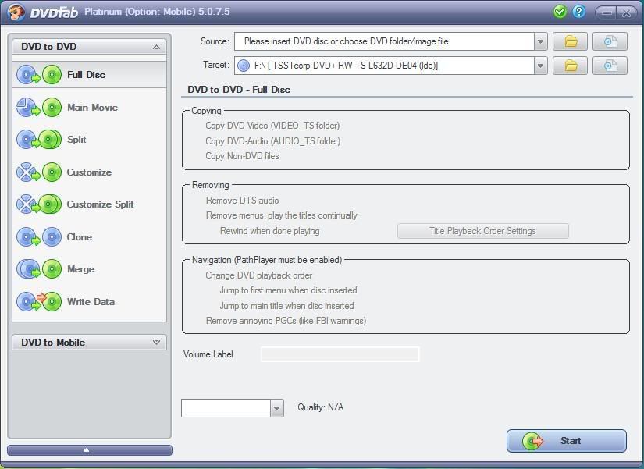
Task: Click into the Volume Label field
Action: [x=340, y=354]
